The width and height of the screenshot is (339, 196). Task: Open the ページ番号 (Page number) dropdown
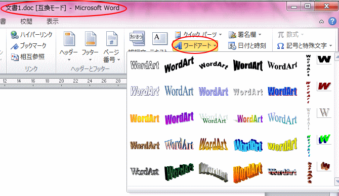111,47
